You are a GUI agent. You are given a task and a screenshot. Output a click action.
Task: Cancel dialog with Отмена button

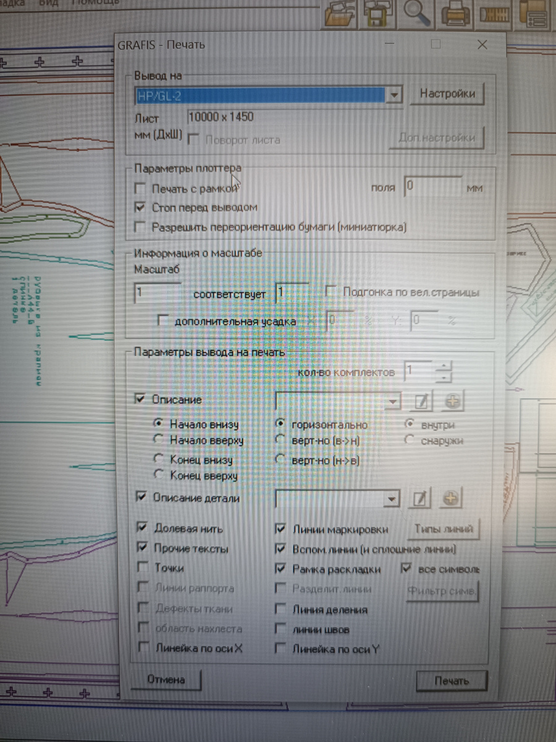[166, 680]
